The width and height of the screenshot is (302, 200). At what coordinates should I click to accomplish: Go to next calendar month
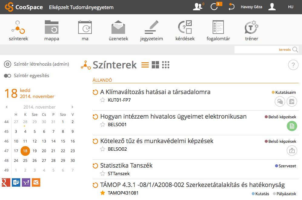click(72, 107)
